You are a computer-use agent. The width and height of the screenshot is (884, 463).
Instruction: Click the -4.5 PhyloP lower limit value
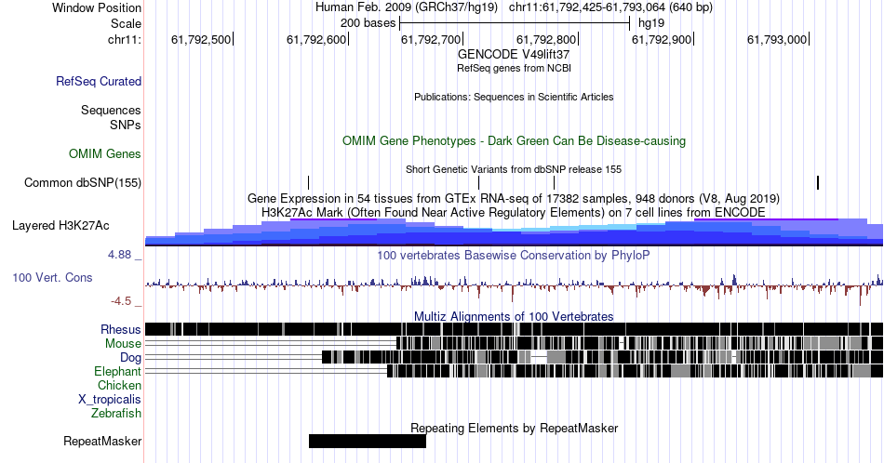click(x=121, y=301)
